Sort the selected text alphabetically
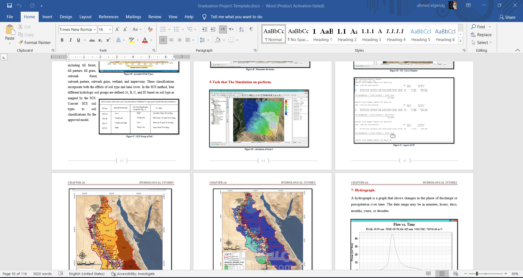523x278 pixels. [x=242, y=29]
